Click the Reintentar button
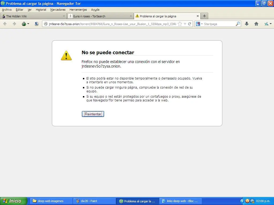 (93, 114)
